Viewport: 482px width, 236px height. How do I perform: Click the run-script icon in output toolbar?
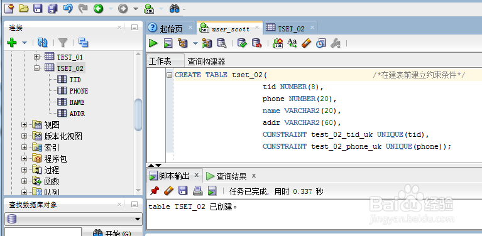(x=212, y=191)
